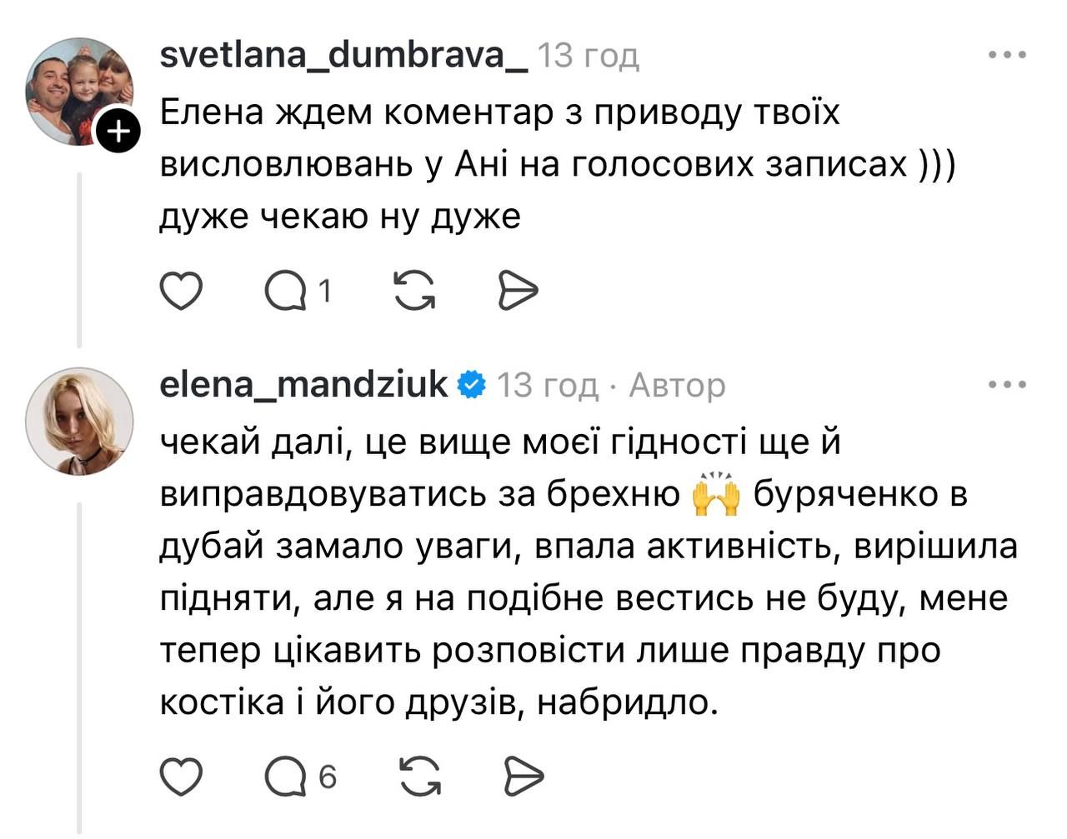Open replies on svetlana_dumbrava_'s comment
The width and height of the screenshot is (1067, 839).
tap(286, 291)
